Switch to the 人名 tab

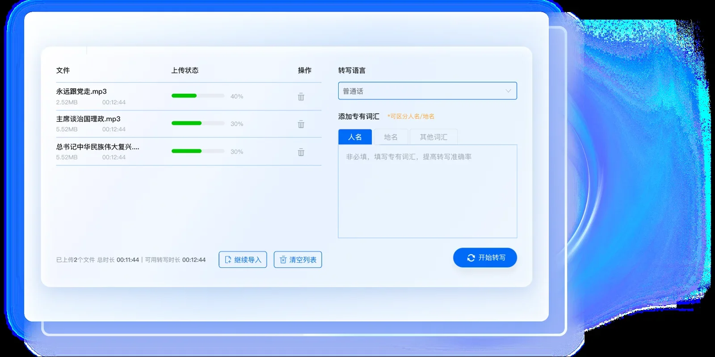point(355,137)
